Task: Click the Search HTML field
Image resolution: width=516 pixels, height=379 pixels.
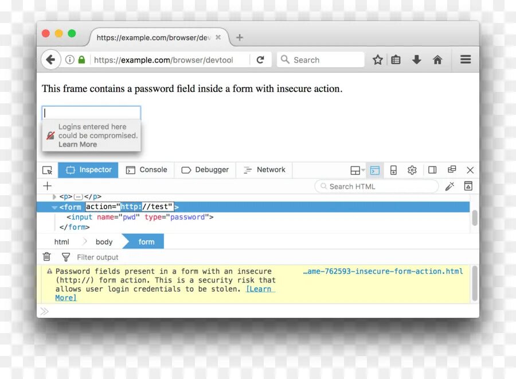Action: pyautogui.click(x=377, y=187)
